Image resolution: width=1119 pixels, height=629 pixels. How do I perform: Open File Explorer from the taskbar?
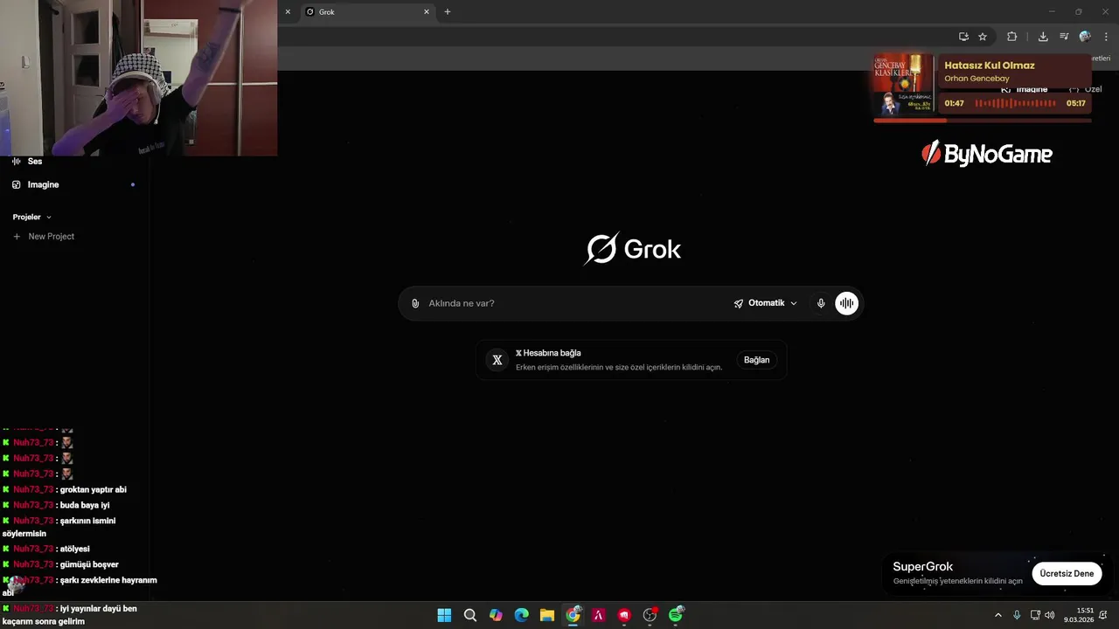[x=547, y=615]
